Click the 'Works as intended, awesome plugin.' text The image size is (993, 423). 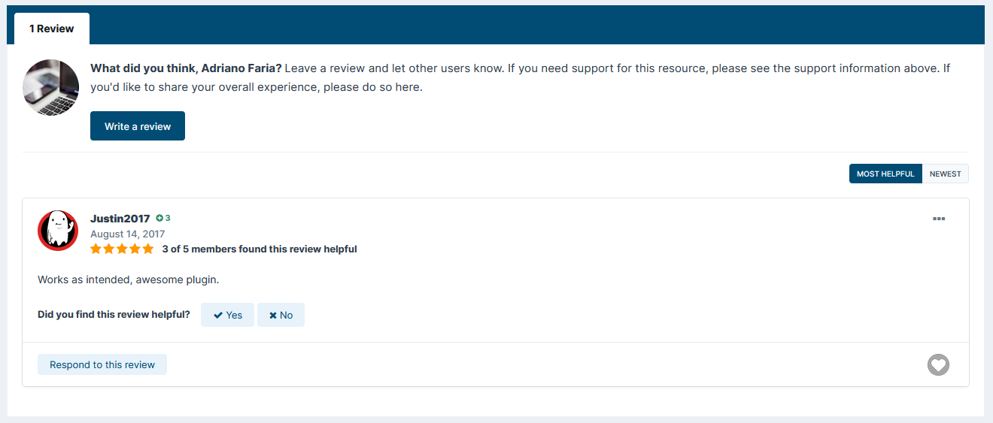tap(128, 279)
